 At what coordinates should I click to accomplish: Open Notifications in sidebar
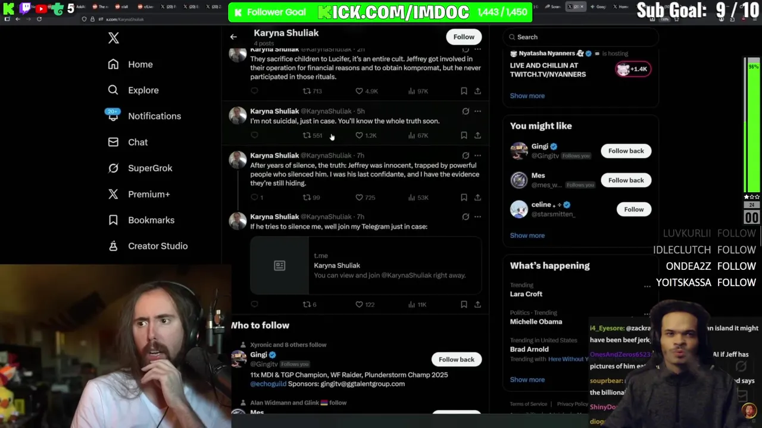(143, 116)
